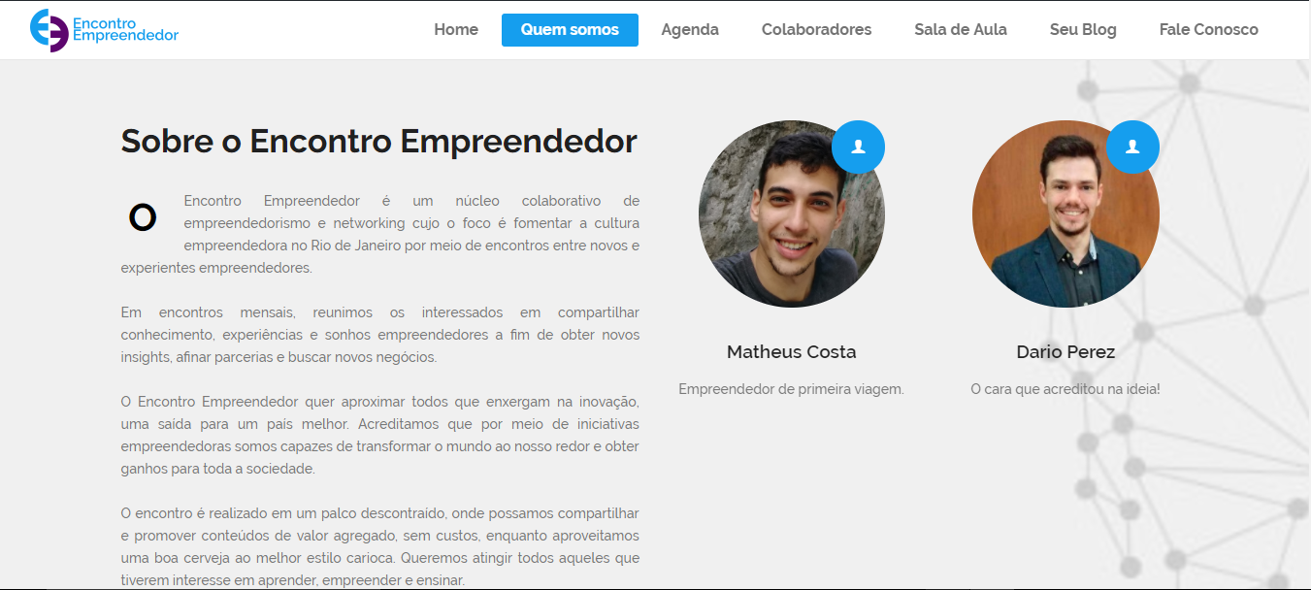Open the Seu Blog link
Image resolution: width=1311 pixels, height=590 pixels.
coord(1083,30)
